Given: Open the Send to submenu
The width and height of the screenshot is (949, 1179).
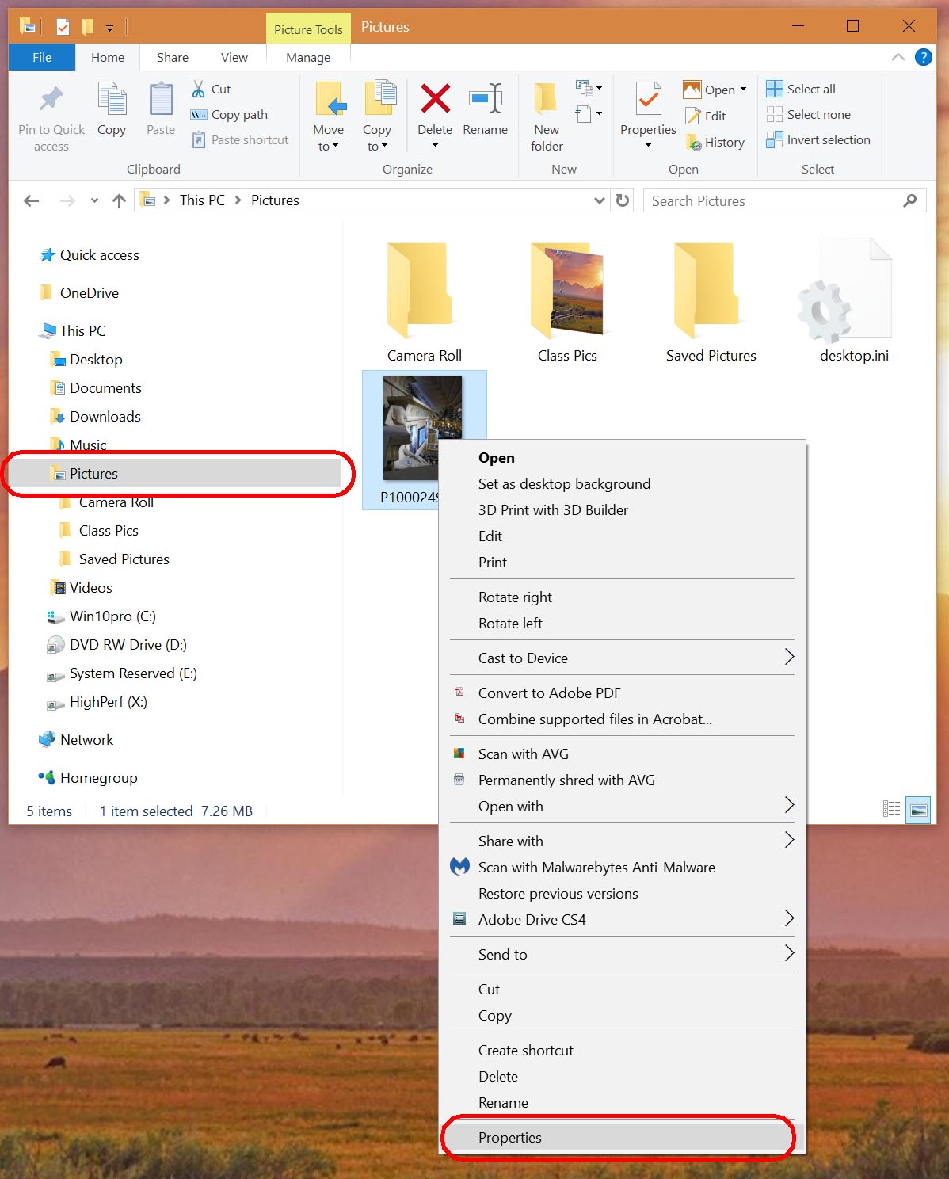Looking at the screenshot, I should pyautogui.click(x=622, y=955).
